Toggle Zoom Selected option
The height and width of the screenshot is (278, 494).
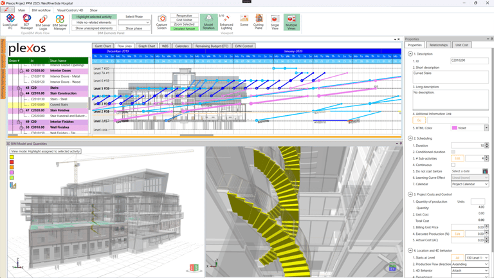185,24
